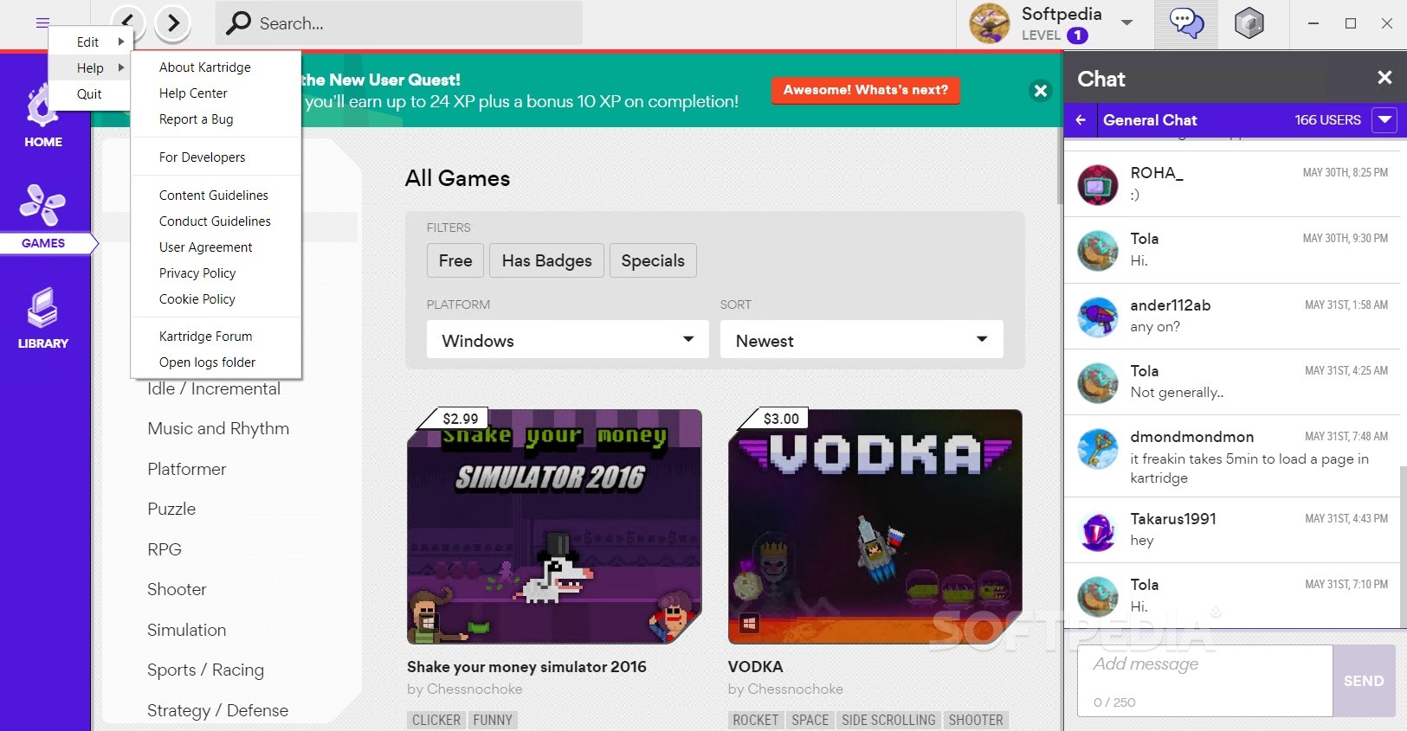Toggle the Has Badges filter

(x=546, y=260)
